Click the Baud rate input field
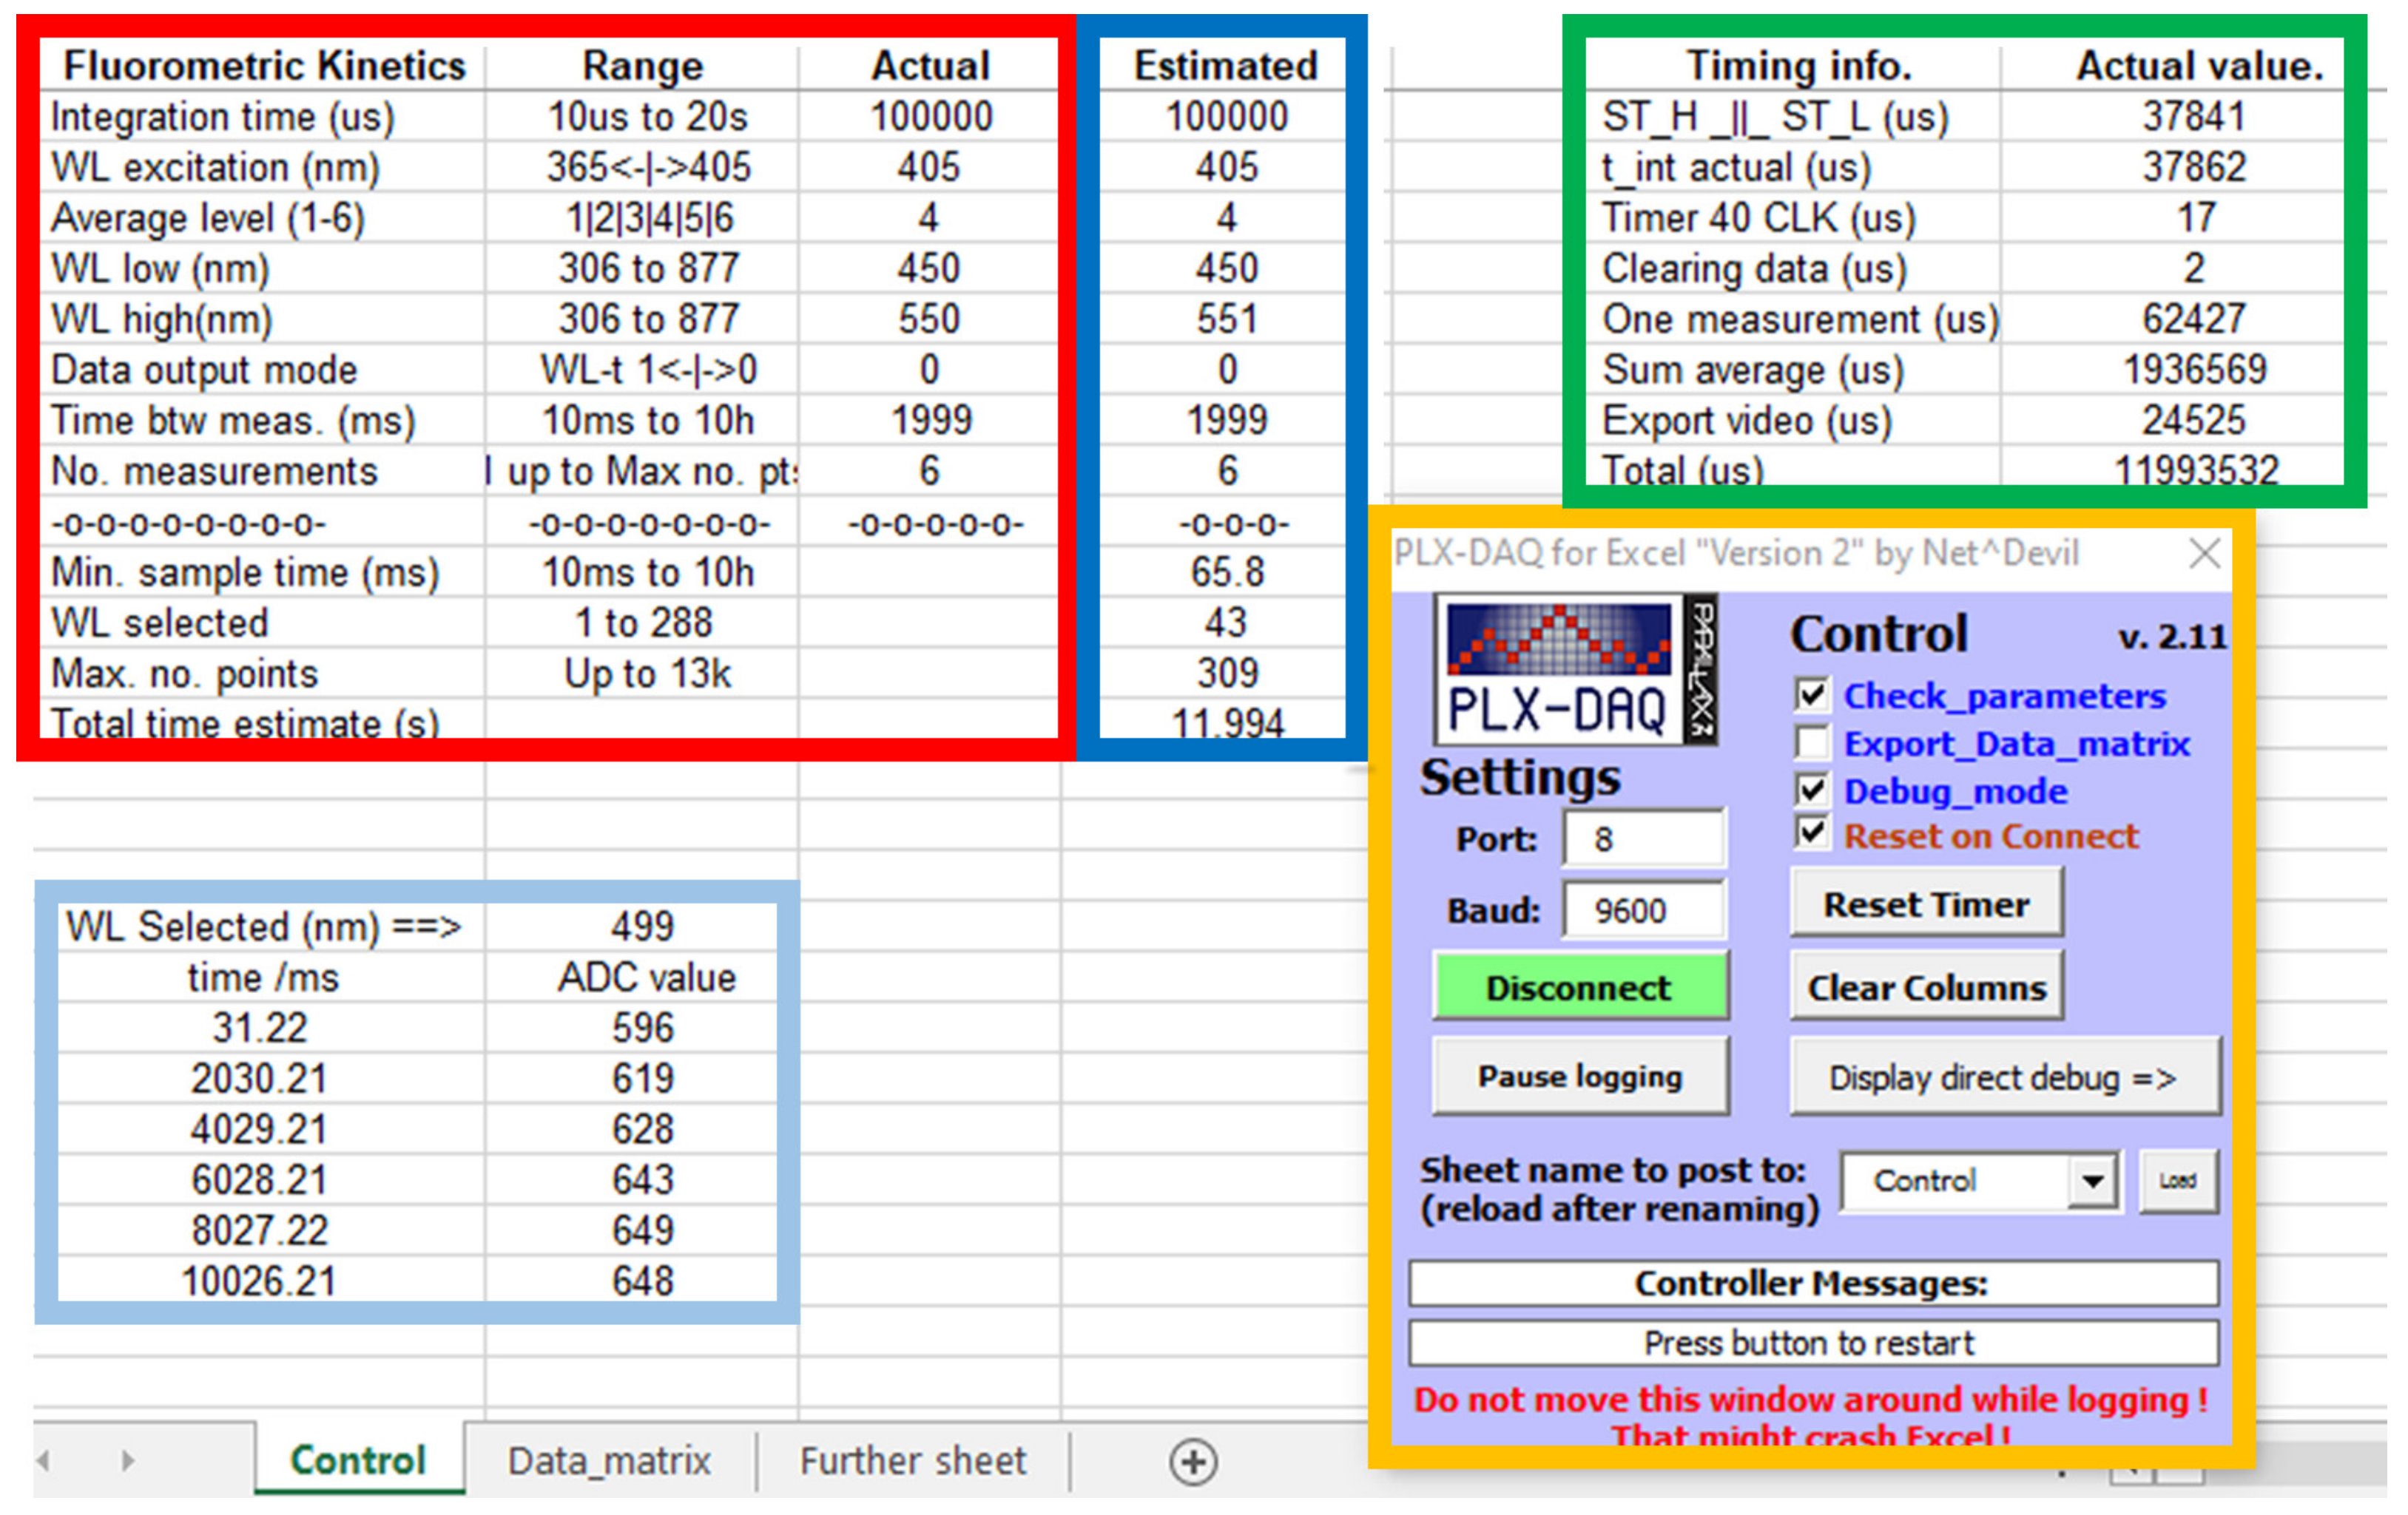Image resolution: width=2408 pixels, height=1515 pixels. coord(1643,910)
